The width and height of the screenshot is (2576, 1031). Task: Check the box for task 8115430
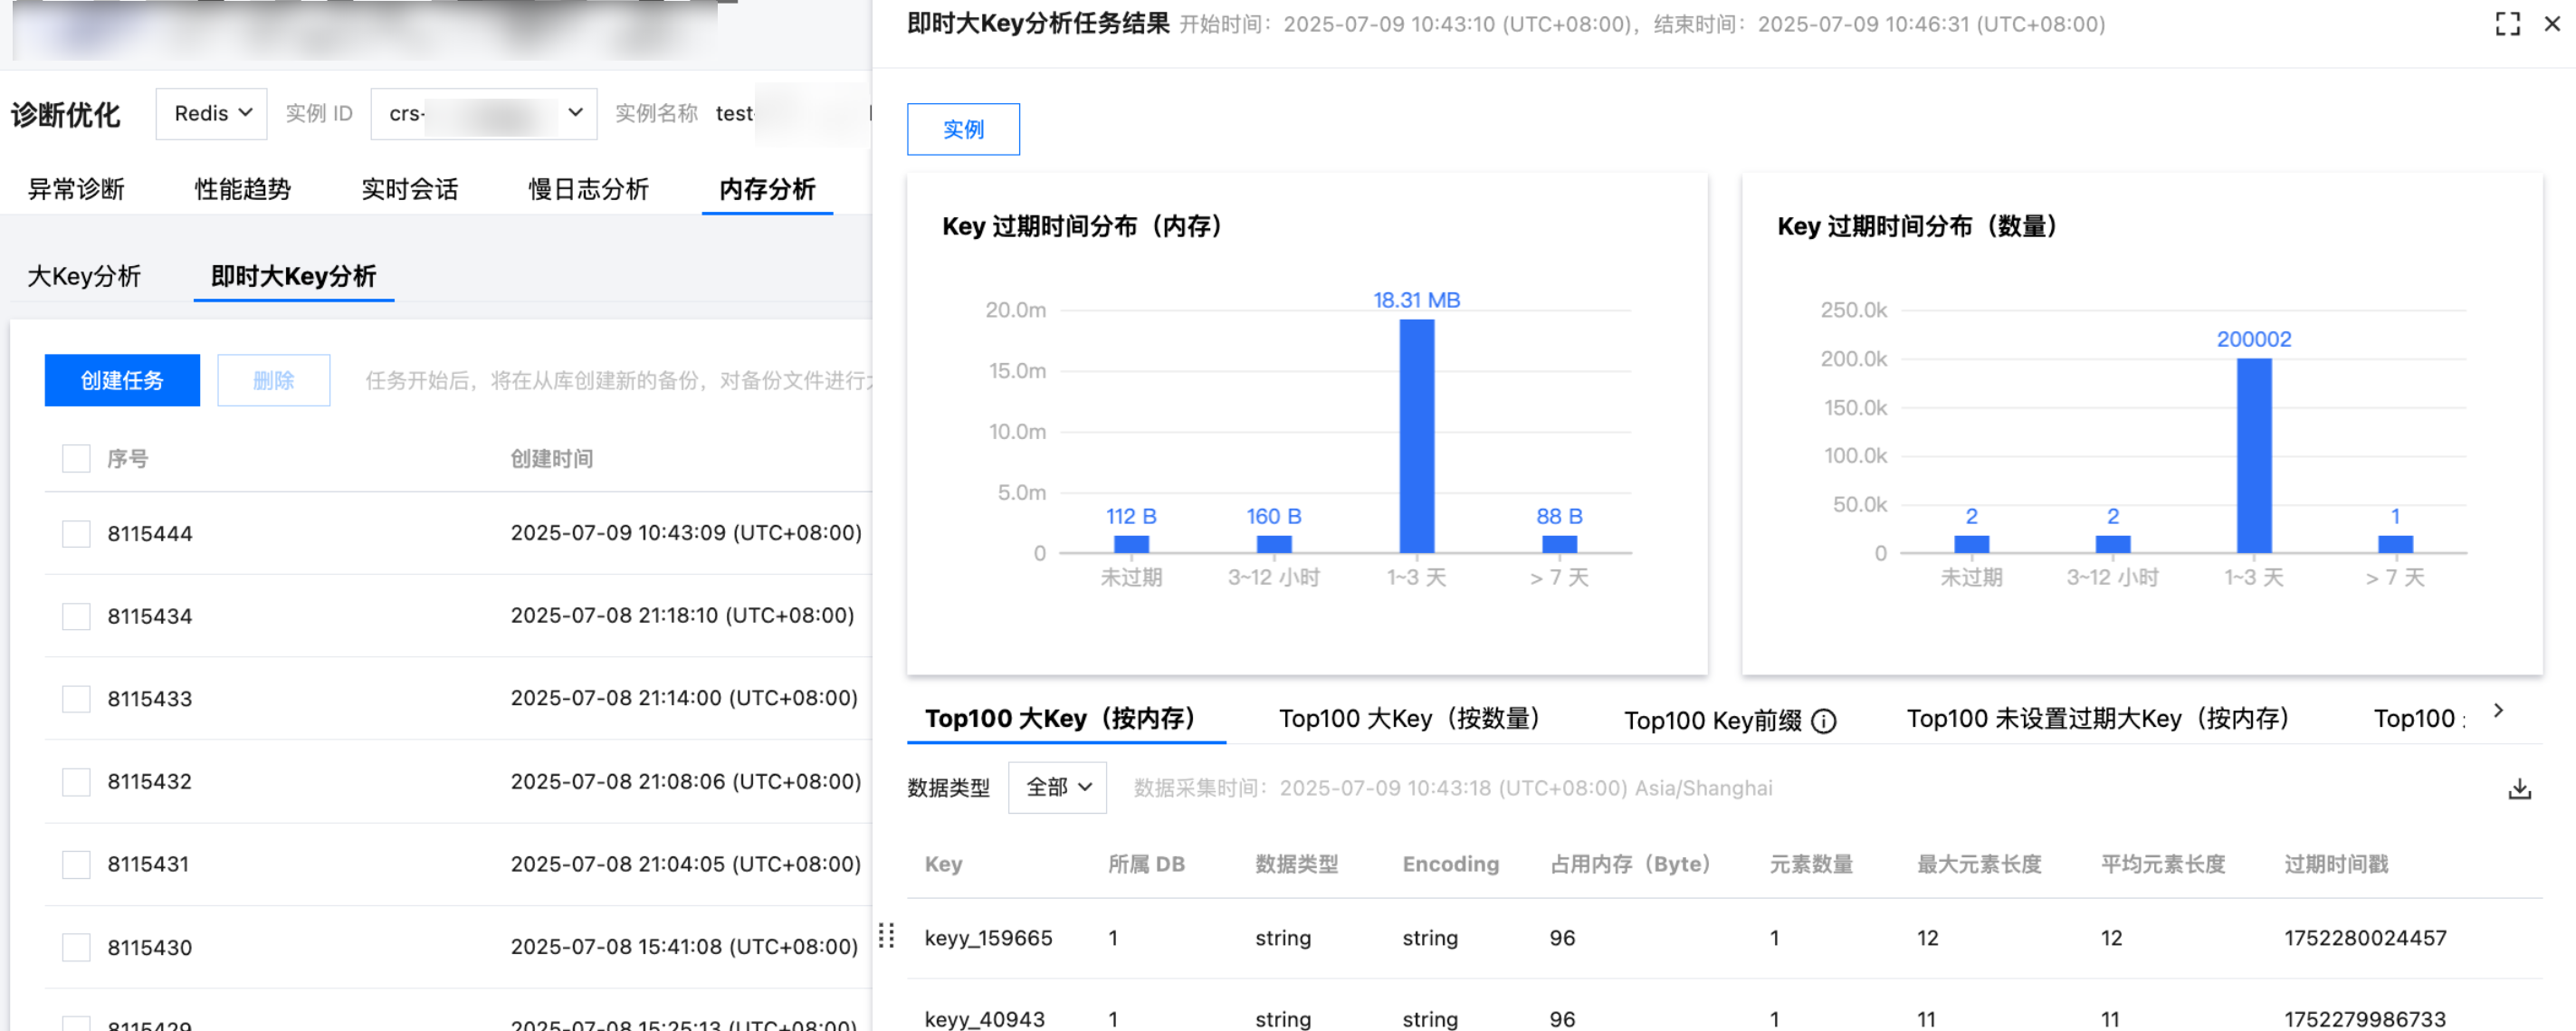click(x=76, y=947)
